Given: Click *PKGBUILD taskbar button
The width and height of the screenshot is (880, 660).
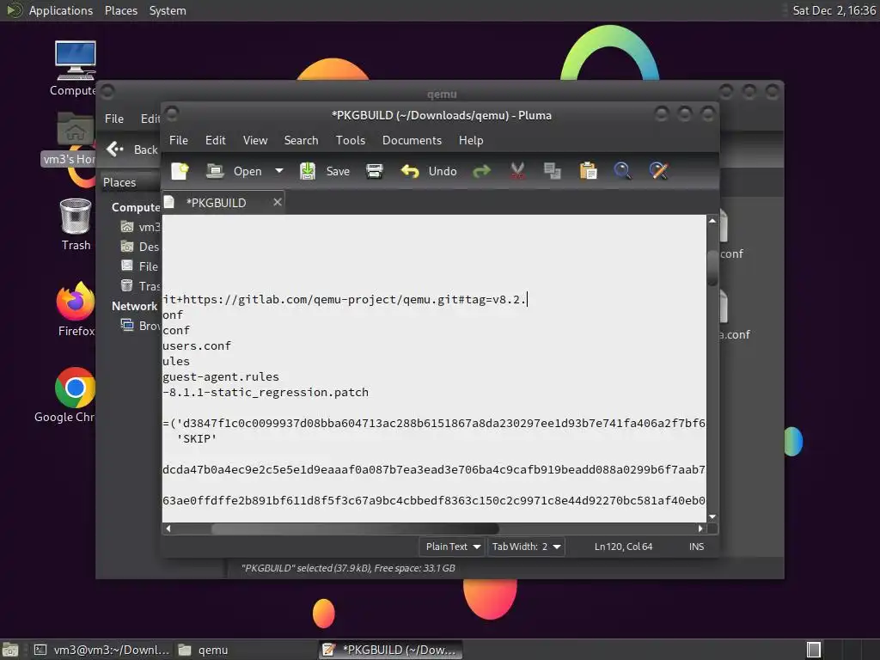Looking at the screenshot, I should pyautogui.click(x=391, y=650).
